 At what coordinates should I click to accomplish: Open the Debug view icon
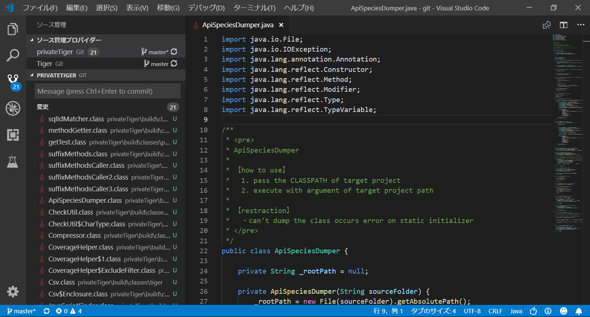(13, 108)
